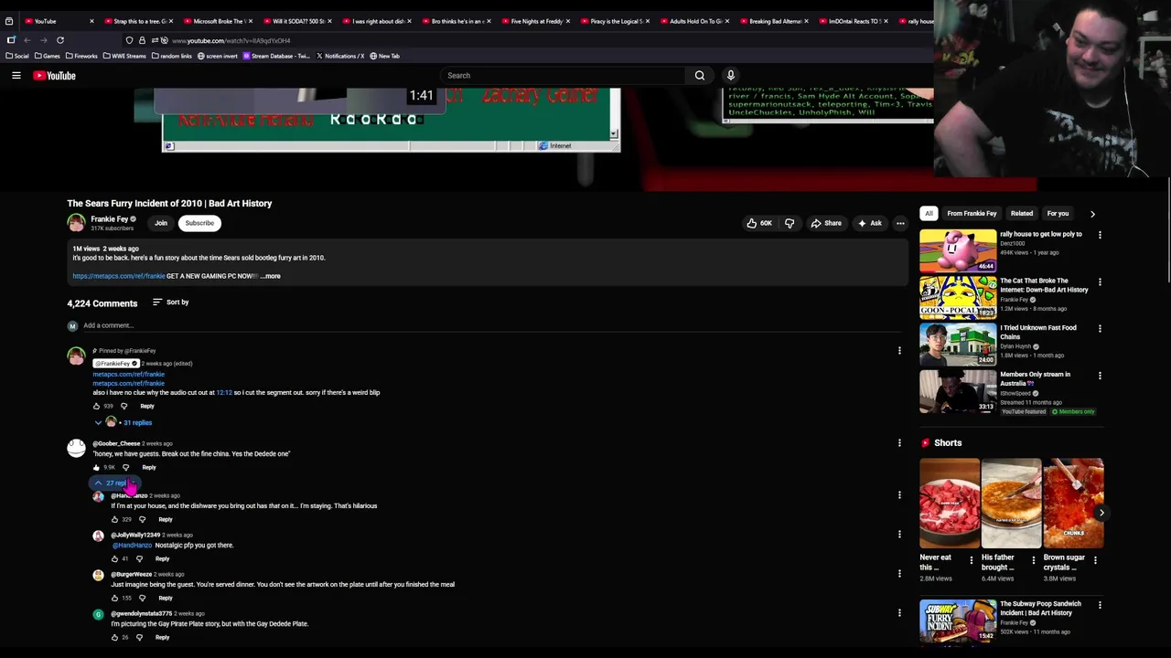Screen dimensions: 1171x658
Task: Join the Frankie Fey channel membership
Action: pyautogui.click(x=161, y=223)
